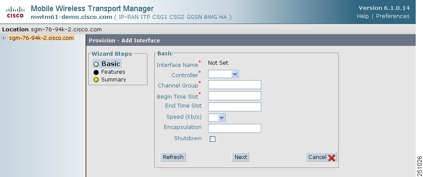Focus the Channel Group input field
Viewport: 423px width, 177px height.
click(x=234, y=84)
